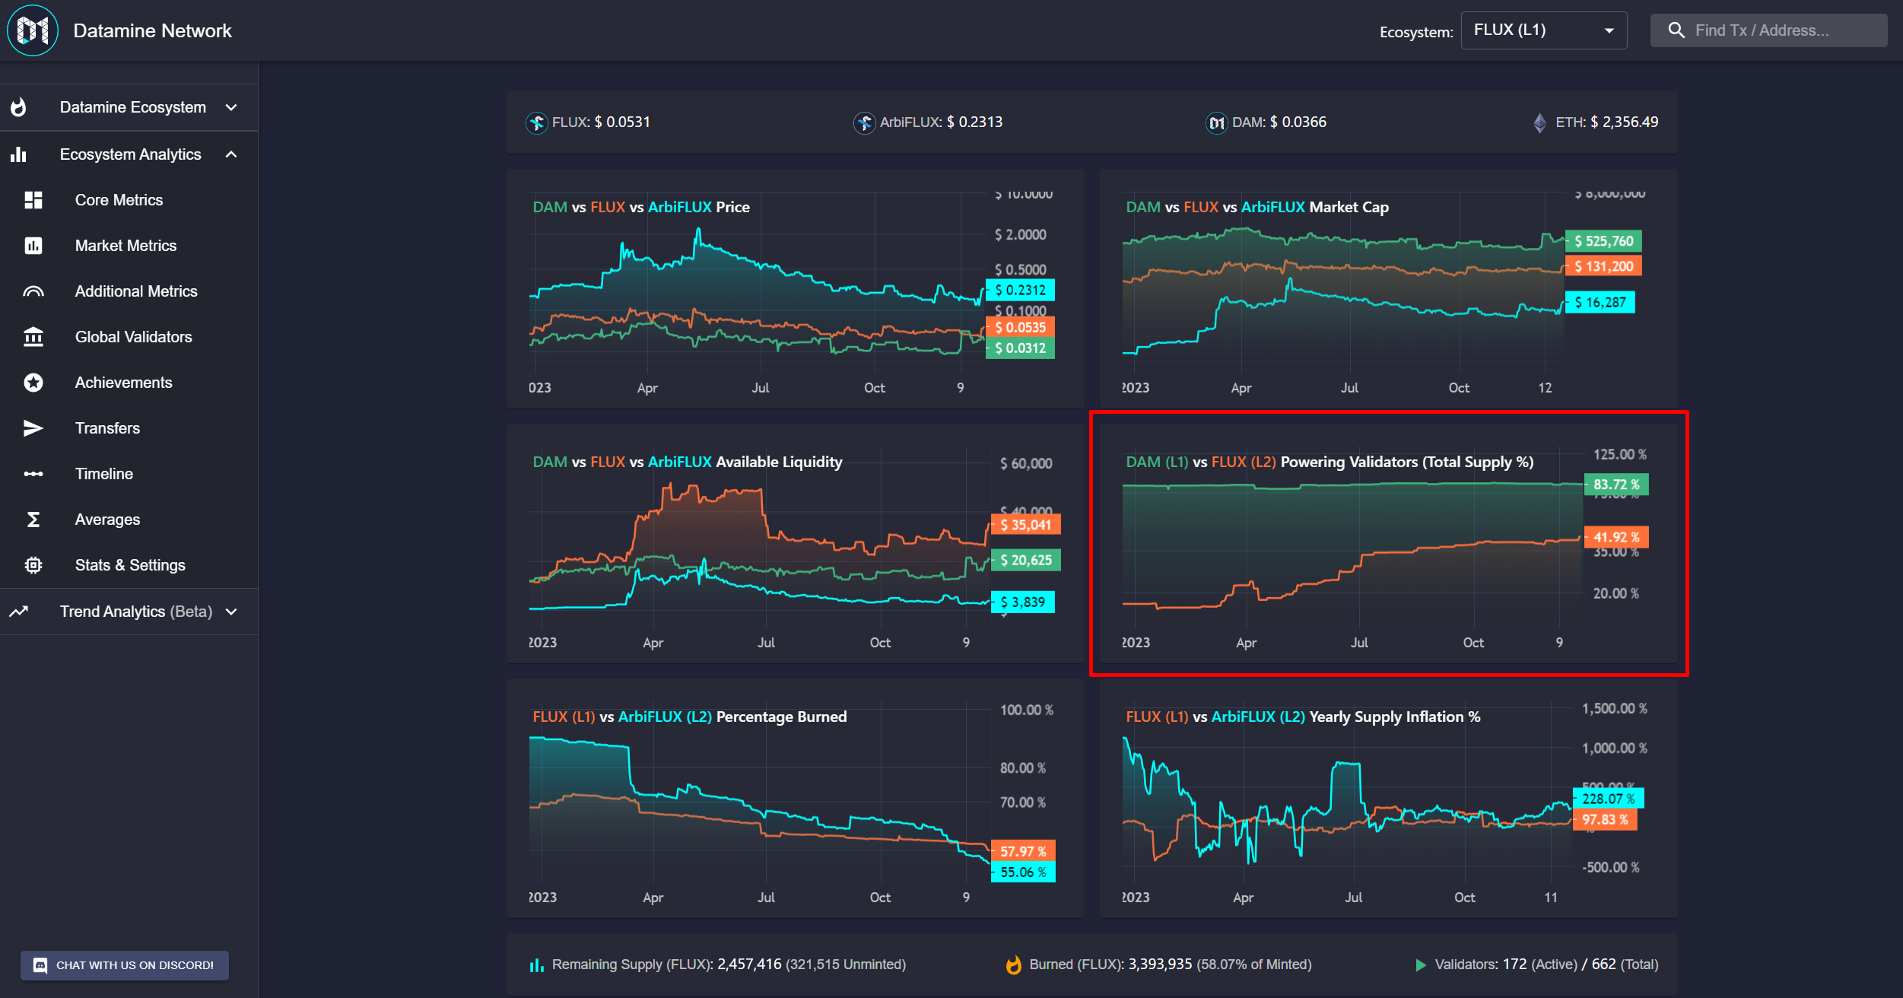
Task: Click the Trend Analytics trending-arrow icon
Action: [x=19, y=612]
